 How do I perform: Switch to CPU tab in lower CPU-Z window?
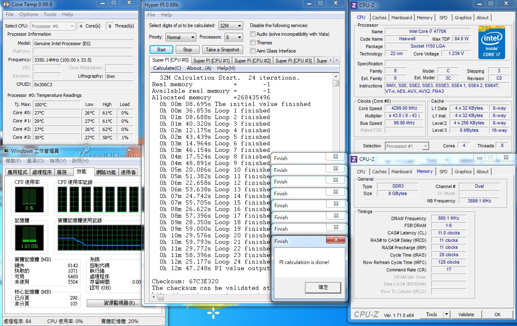(x=361, y=172)
